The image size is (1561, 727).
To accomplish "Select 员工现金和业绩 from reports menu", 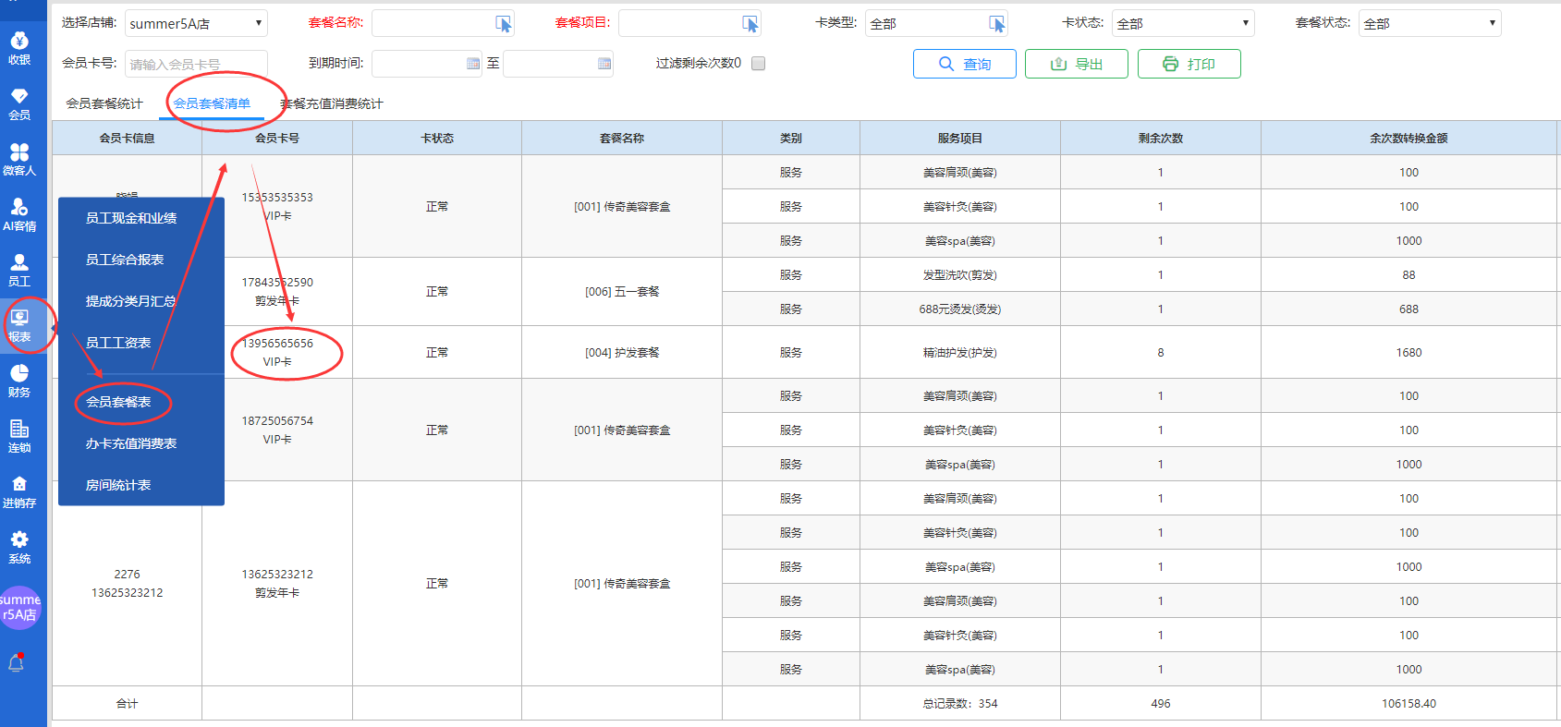I will click(x=131, y=218).
